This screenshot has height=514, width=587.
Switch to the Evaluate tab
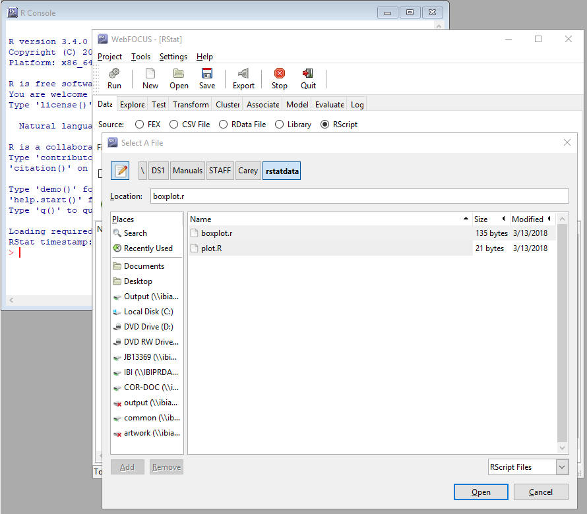[329, 105]
